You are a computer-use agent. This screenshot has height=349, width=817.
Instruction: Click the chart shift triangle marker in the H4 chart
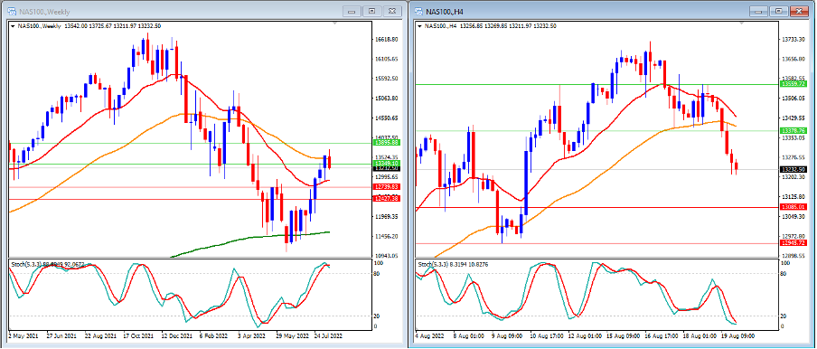(742, 24)
